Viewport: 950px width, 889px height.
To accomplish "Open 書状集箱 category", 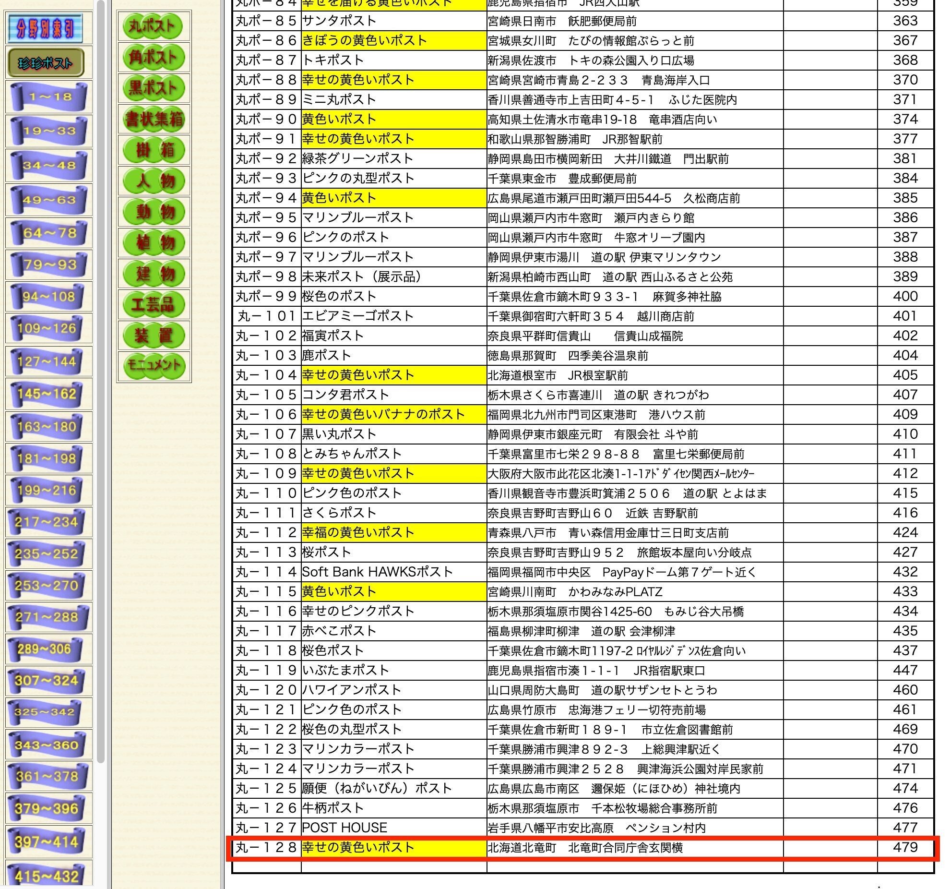I will click(x=153, y=119).
